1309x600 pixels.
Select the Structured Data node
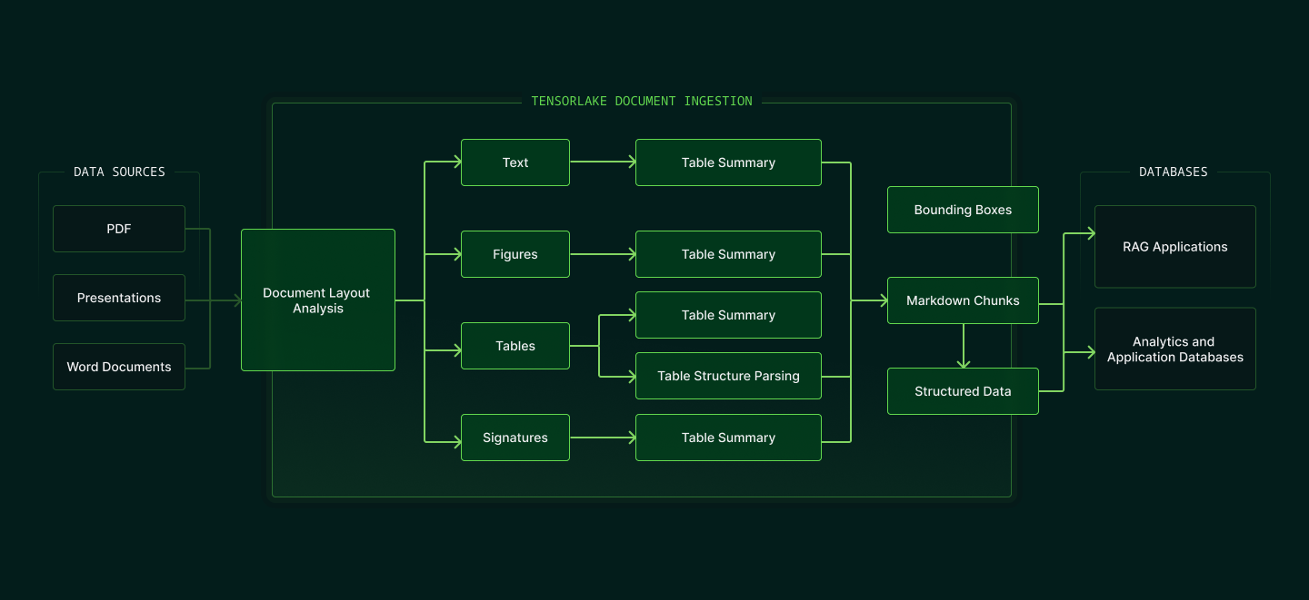click(x=963, y=391)
